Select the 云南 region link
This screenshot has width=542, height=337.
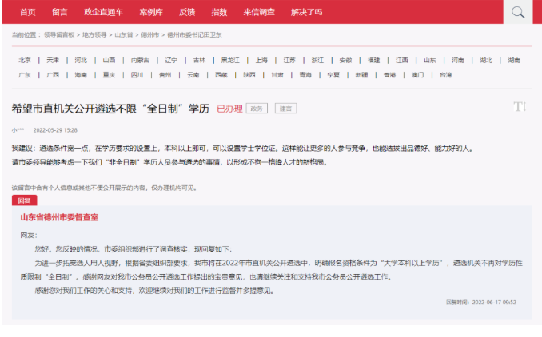[193, 75]
